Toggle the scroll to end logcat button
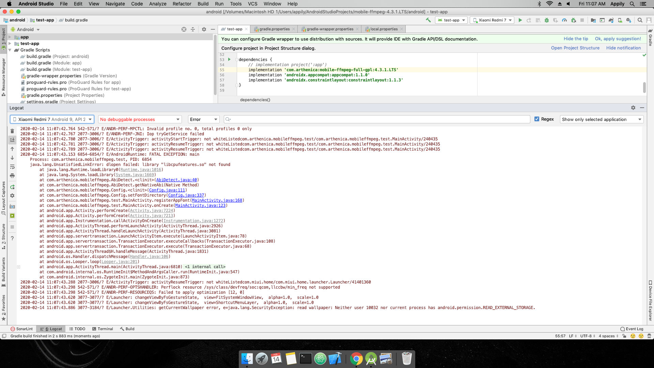654x368 pixels. coord(12,140)
